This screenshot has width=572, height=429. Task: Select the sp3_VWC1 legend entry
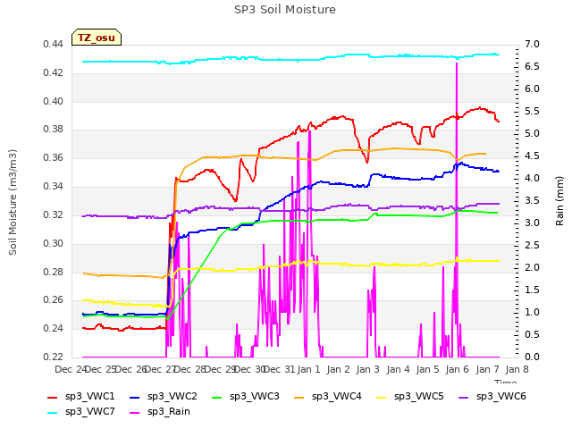[x=81, y=396]
